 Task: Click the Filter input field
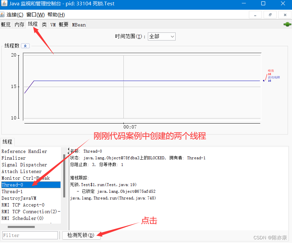pos(30,235)
